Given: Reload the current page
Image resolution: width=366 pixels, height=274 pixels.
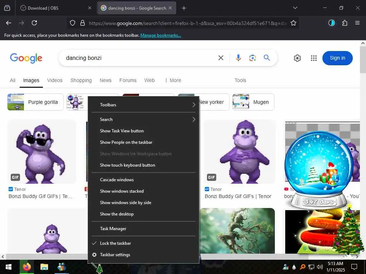Looking at the screenshot, I should tap(34, 23).
